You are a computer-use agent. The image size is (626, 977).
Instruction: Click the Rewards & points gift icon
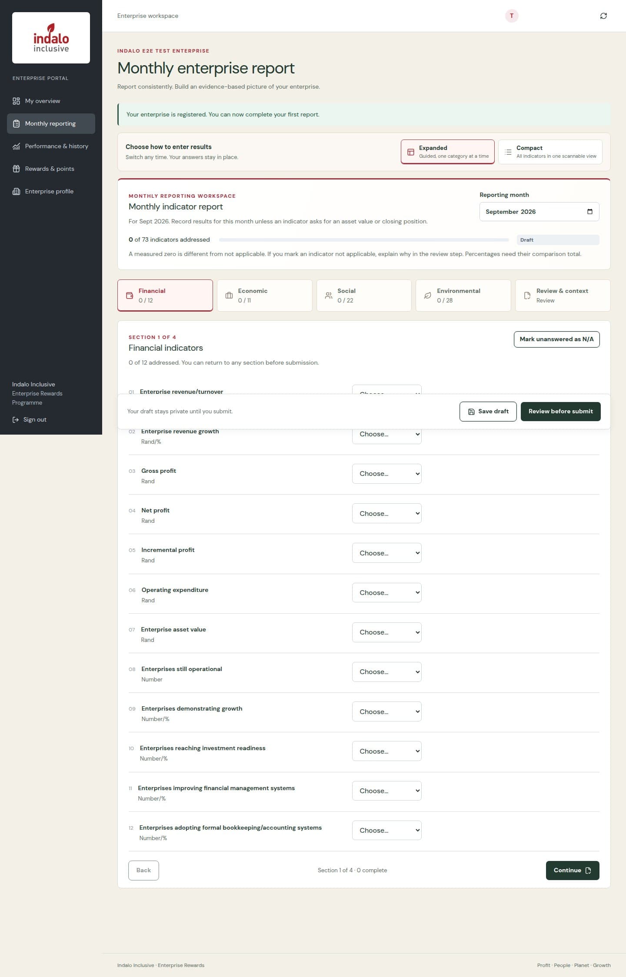(x=16, y=169)
